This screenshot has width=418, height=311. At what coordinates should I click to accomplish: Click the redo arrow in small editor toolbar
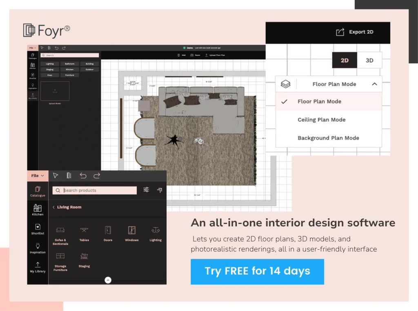tap(64, 48)
